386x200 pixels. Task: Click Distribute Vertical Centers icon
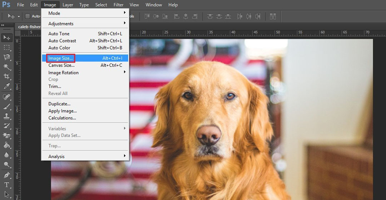tap(219, 16)
